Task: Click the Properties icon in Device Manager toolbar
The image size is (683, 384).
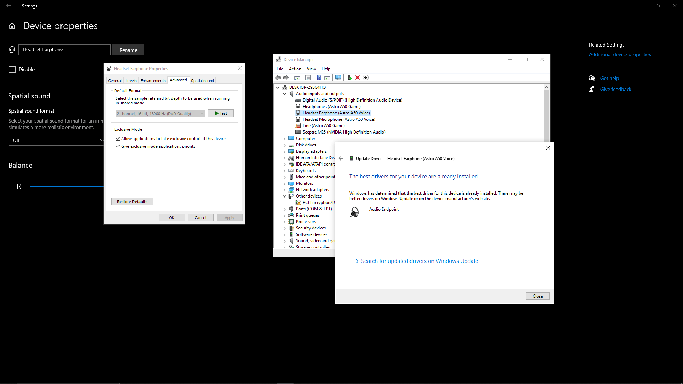Action: [x=308, y=77]
